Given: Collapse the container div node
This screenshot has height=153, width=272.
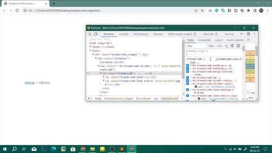Looking at the screenshot, I should point(96,58).
